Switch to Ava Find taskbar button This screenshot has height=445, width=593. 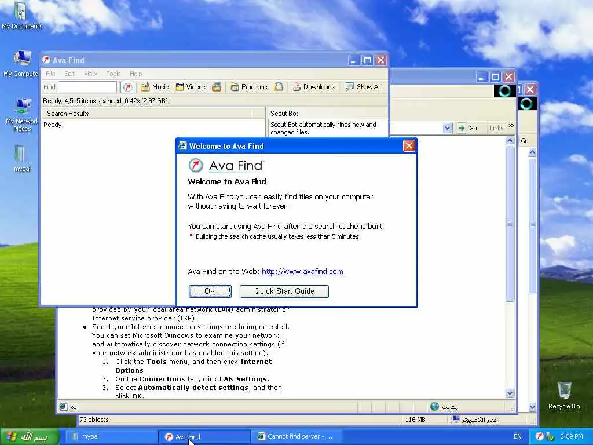point(204,436)
